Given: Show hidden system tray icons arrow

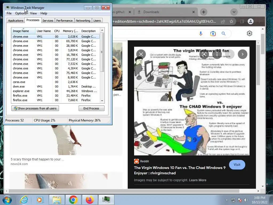Looking at the screenshot, I should tap(227, 200).
